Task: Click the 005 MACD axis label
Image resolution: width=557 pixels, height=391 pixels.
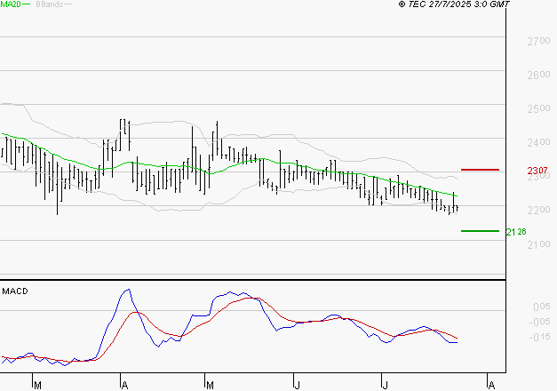Action: (x=541, y=307)
